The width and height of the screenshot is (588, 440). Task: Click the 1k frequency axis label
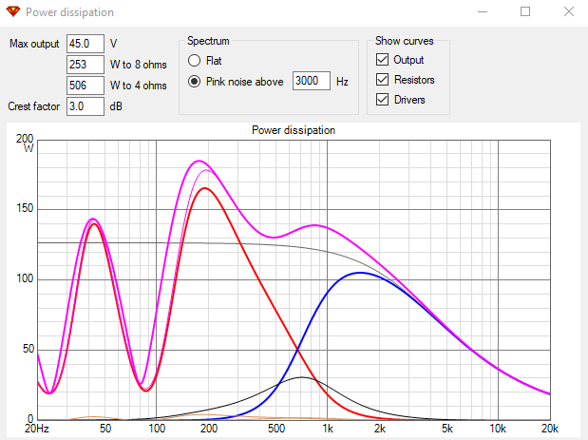click(328, 429)
